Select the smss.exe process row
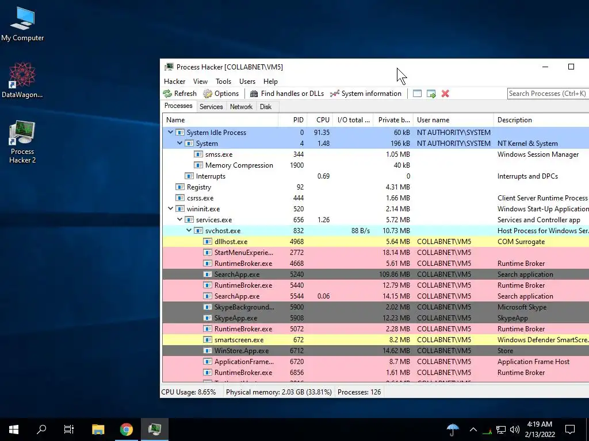Screen dimensions: 589x441 click(376, 154)
